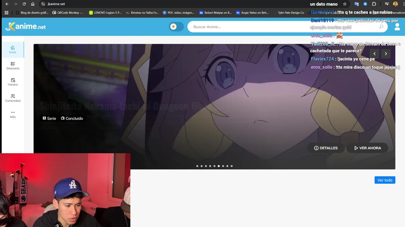Select the seventh carousel dot
This screenshot has height=227, width=405.
[x=223, y=166]
